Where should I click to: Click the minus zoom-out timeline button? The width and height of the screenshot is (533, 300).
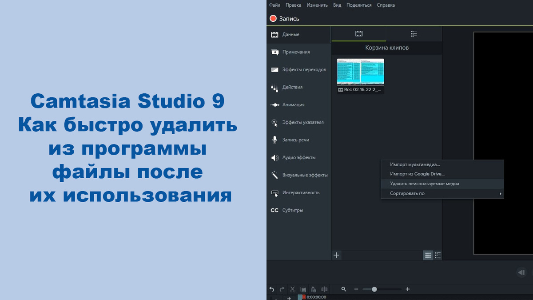click(x=356, y=289)
